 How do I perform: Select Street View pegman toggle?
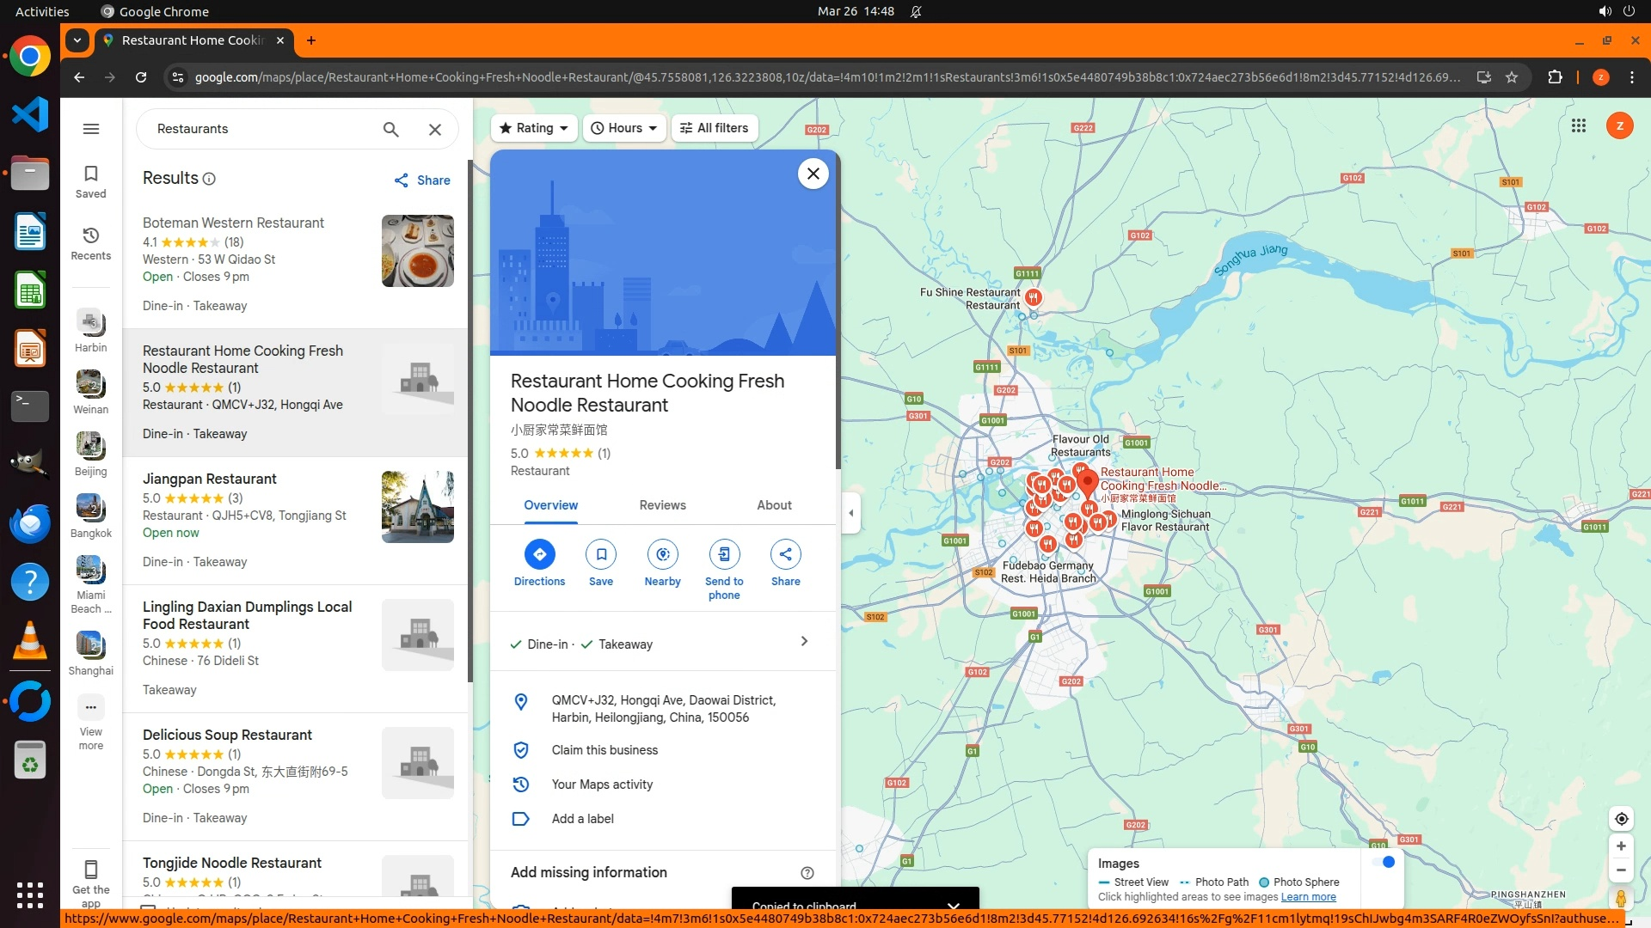[x=1621, y=899]
